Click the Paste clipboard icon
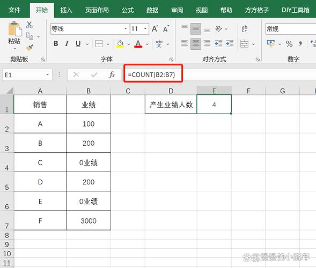 [14, 29]
